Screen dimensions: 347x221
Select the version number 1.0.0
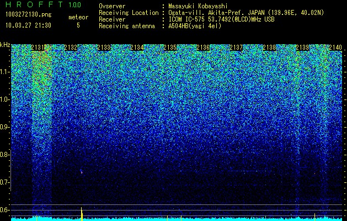[74, 4]
